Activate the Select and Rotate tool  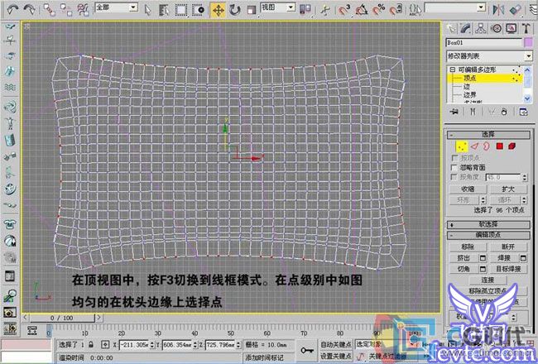point(235,10)
